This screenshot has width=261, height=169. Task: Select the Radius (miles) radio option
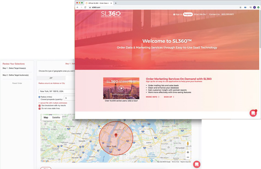(39, 97)
